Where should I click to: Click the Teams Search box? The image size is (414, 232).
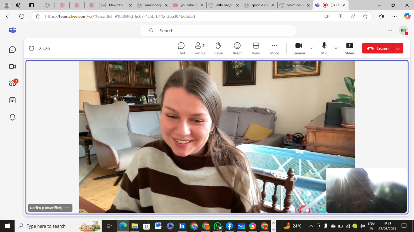coord(218,31)
